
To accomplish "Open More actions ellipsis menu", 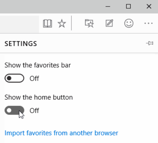I will click(149, 23).
